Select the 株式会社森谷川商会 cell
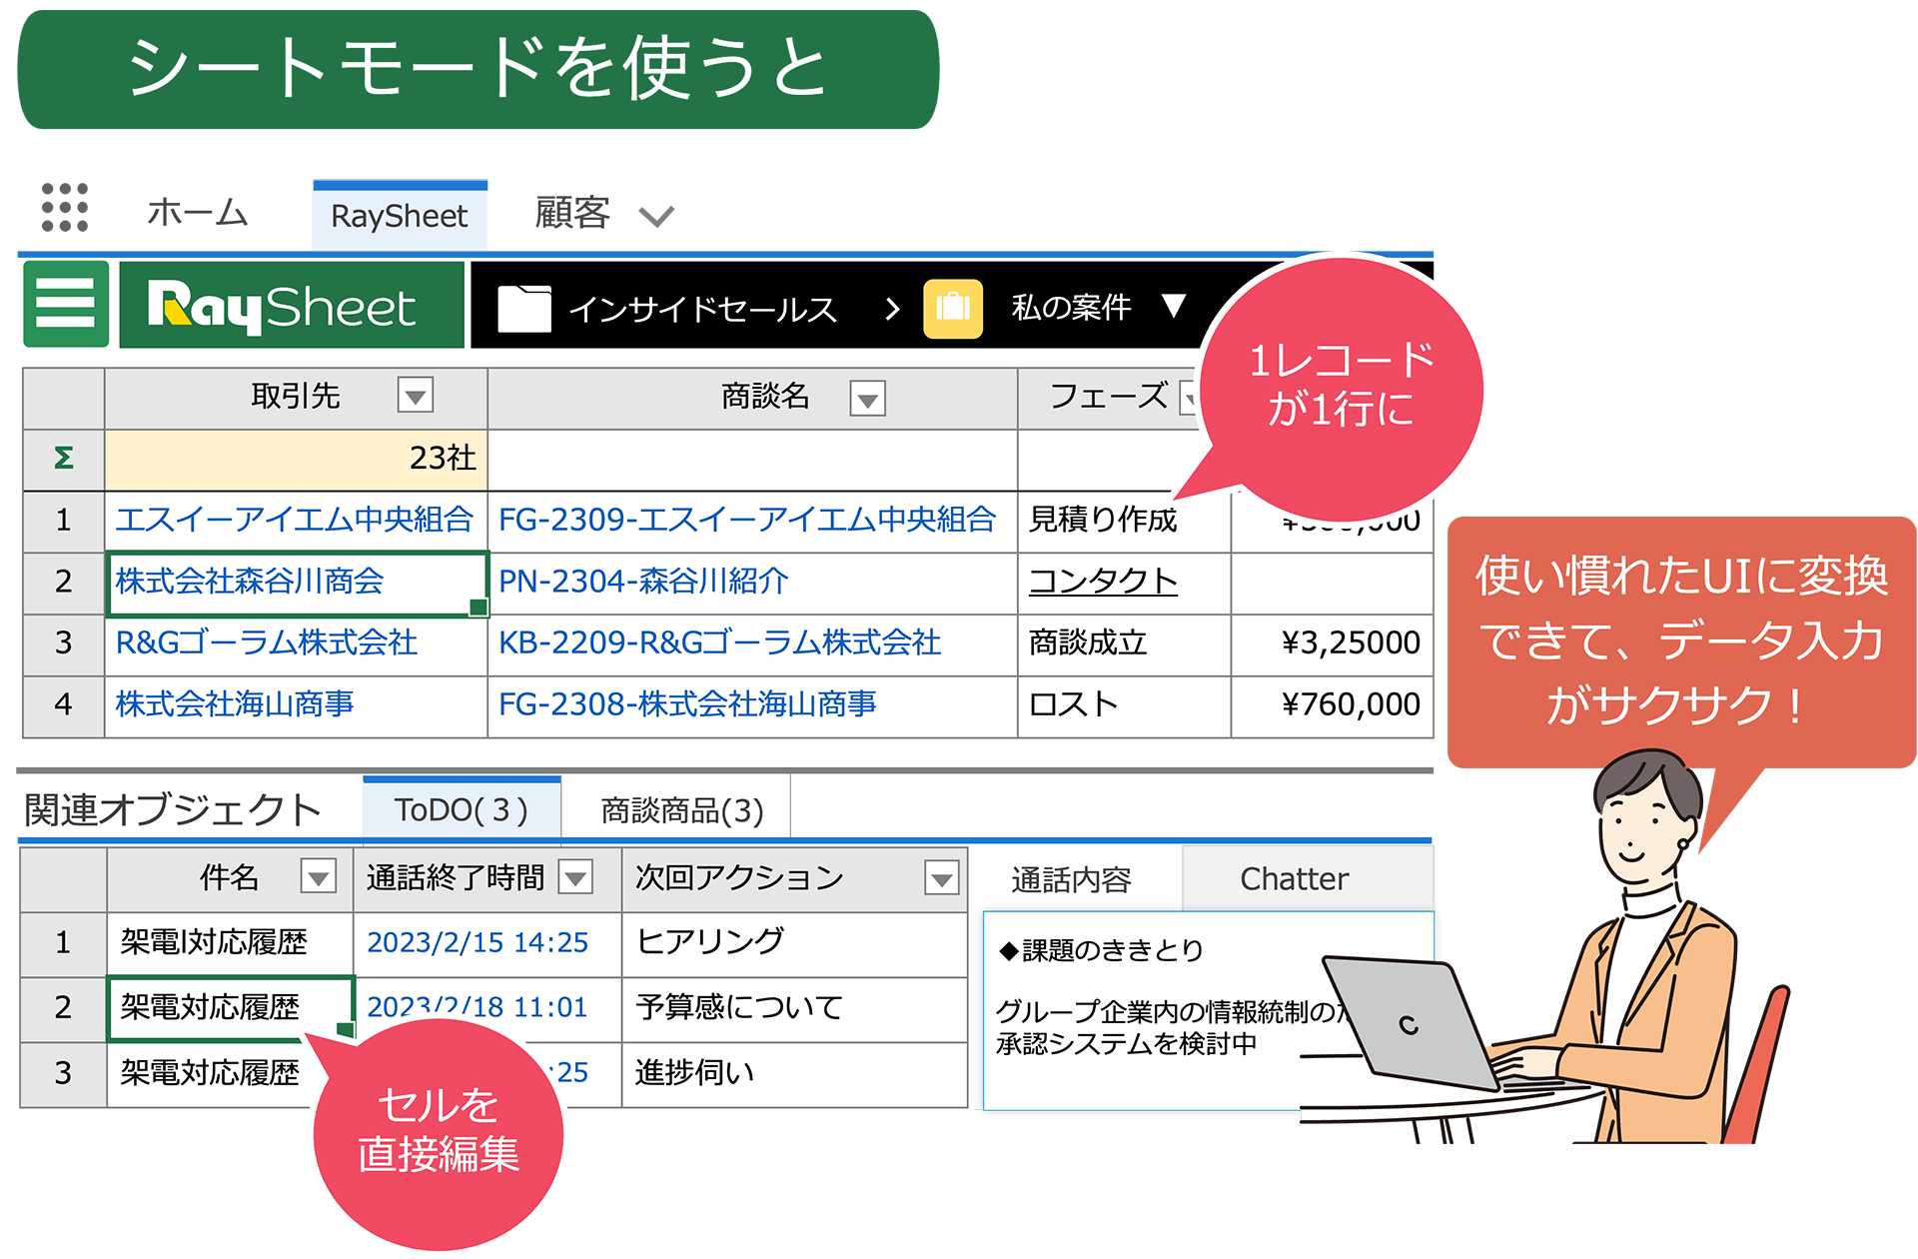1918x1259 pixels. [297, 583]
